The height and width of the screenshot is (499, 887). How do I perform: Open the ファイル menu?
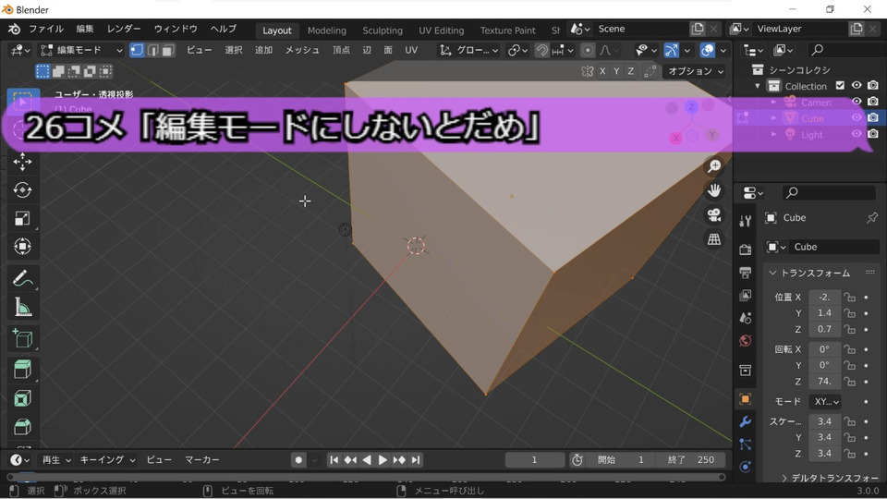[46, 29]
